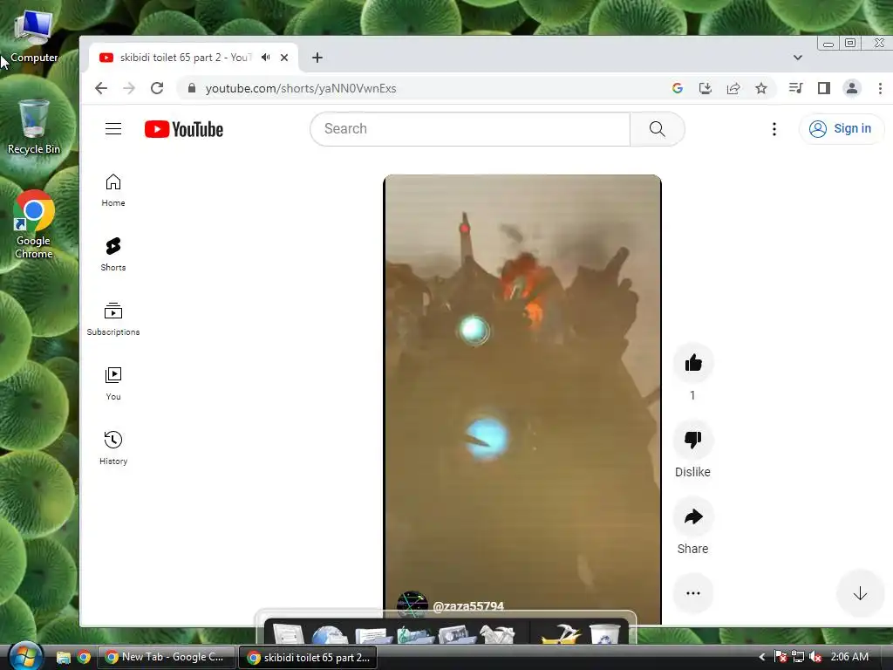Click Sign in button
This screenshot has height=670, width=893.
842,129
